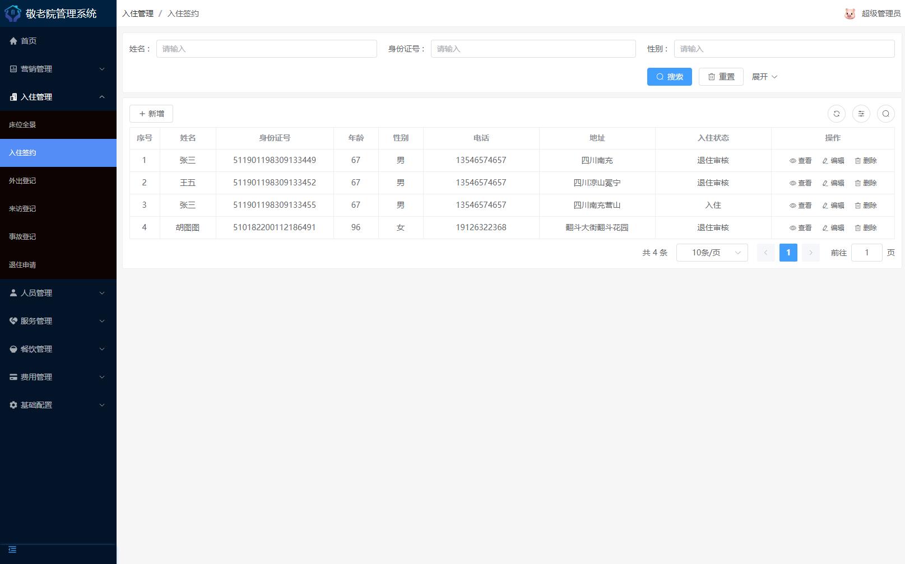This screenshot has height=564, width=905.
Task: Go to 外出登记 in the sidebar
Action: coord(58,181)
